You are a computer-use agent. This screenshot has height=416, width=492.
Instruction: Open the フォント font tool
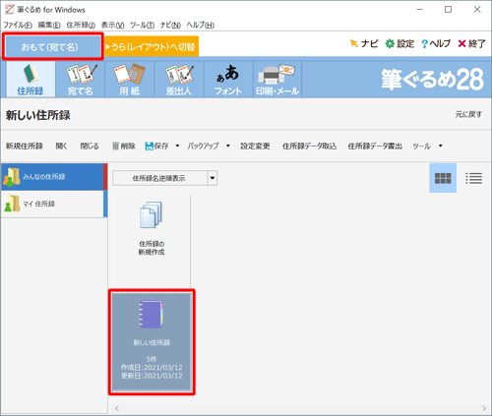(x=228, y=79)
